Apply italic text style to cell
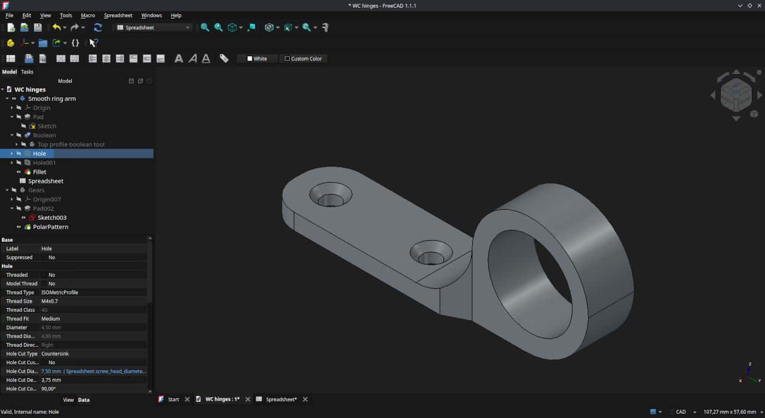 tap(192, 59)
